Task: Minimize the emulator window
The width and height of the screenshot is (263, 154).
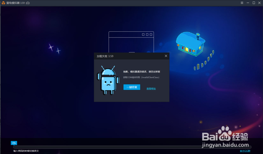Action: [x=248, y=3]
